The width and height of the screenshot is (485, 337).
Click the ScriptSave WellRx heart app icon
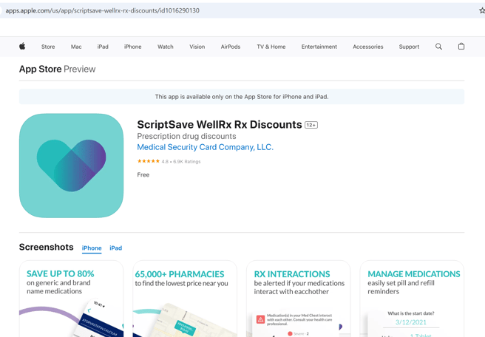pyautogui.click(x=71, y=166)
